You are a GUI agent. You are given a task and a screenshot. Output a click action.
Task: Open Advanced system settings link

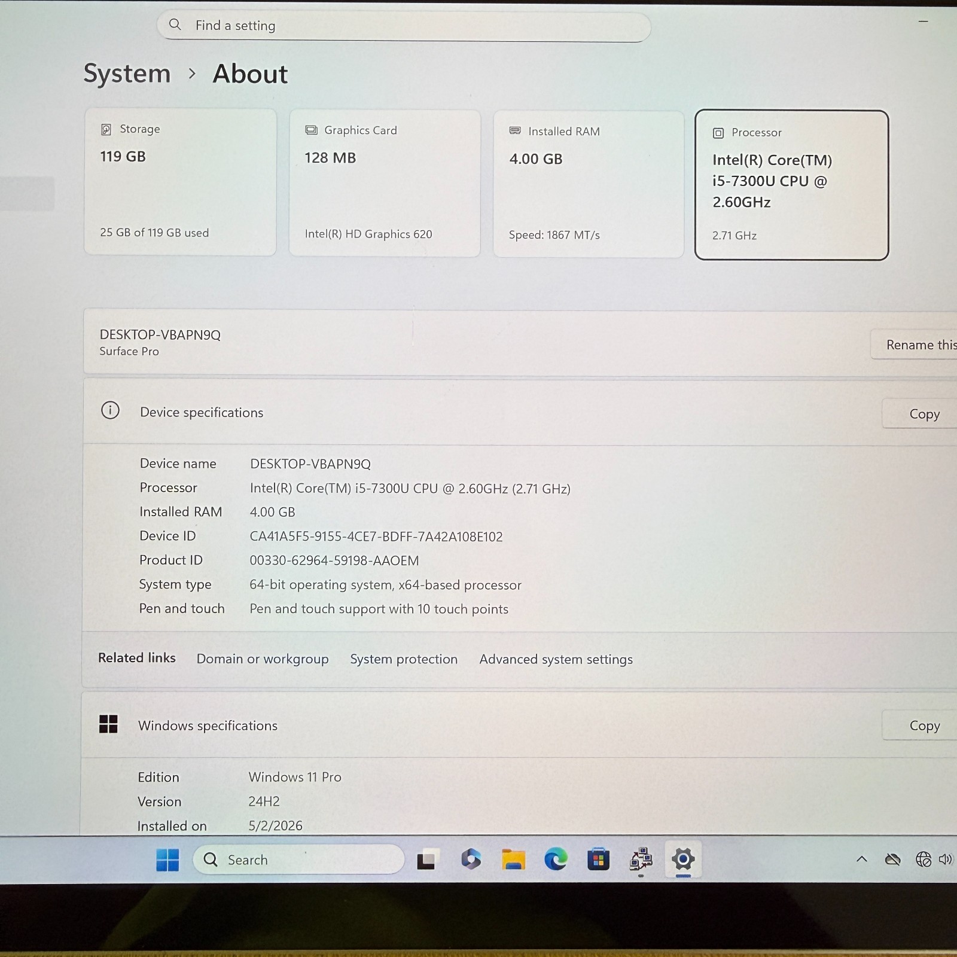(556, 659)
